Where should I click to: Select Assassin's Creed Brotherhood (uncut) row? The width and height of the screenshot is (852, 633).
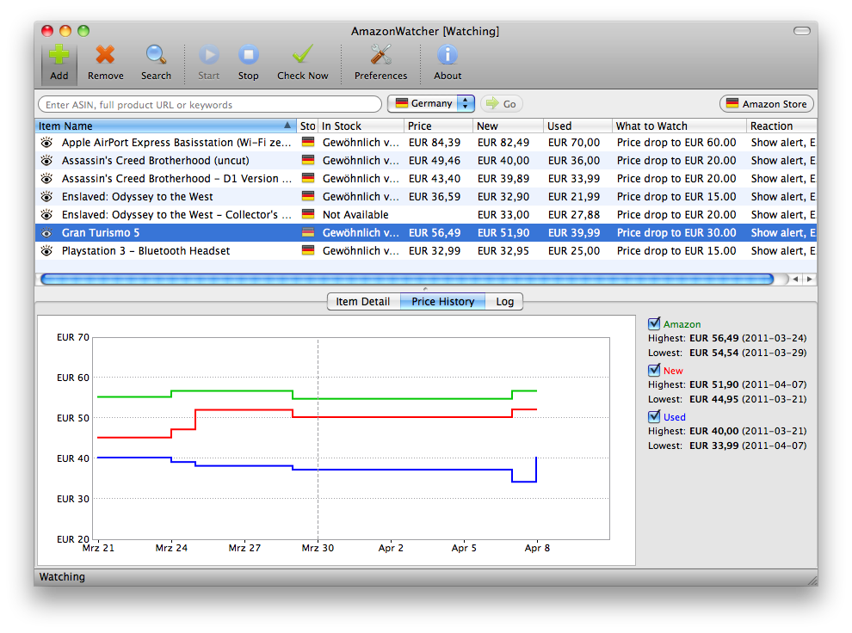[425, 160]
